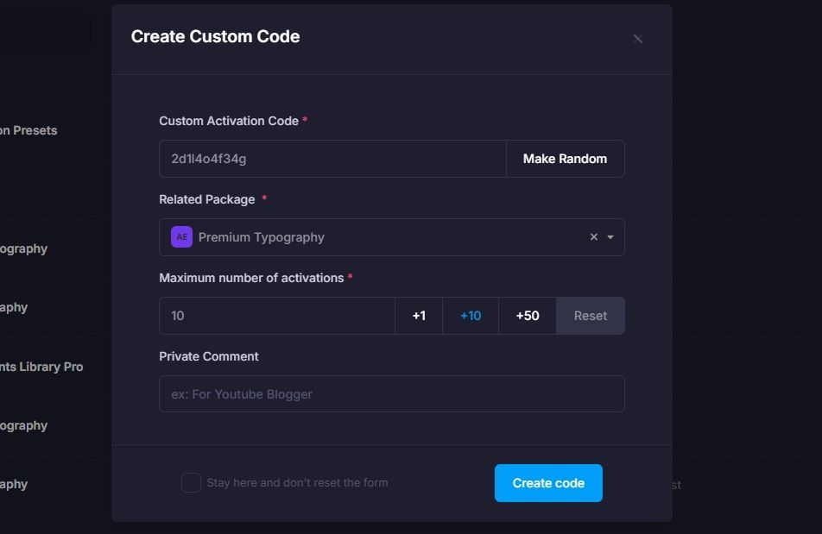Screen dimensions: 822x534
Task: Click the X to close the dialog
Action: click(x=637, y=39)
